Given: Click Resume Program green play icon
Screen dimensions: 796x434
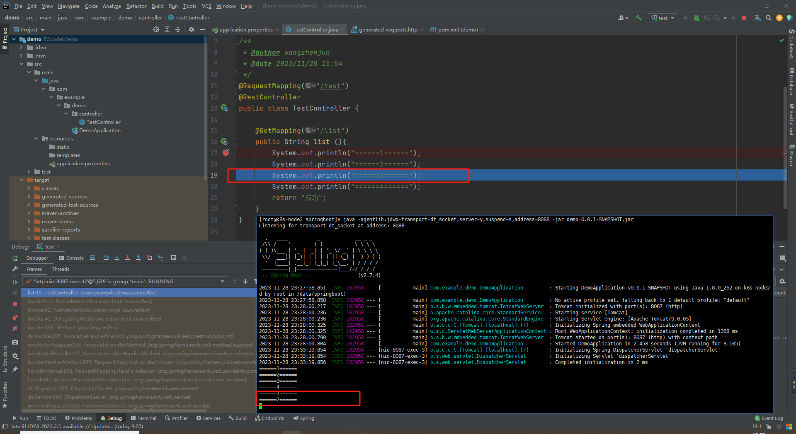Looking at the screenshot, I should pyautogui.click(x=15, y=282).
